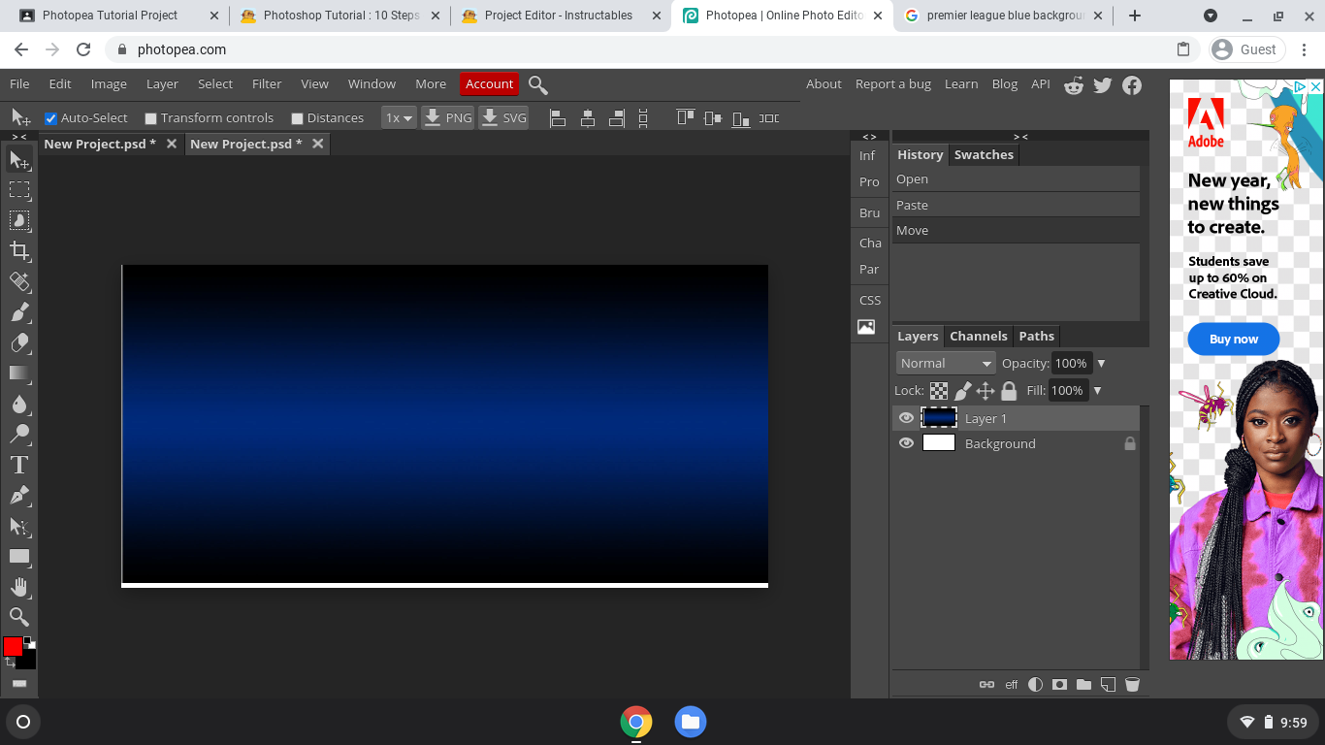This screenshot has height=745, width=1325.
Task: Hide the Background layer
Action: [905, 442]
